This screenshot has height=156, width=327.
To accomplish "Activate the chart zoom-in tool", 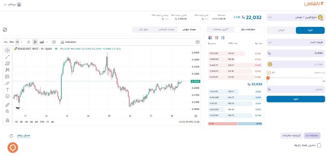I will click(7, 111).
